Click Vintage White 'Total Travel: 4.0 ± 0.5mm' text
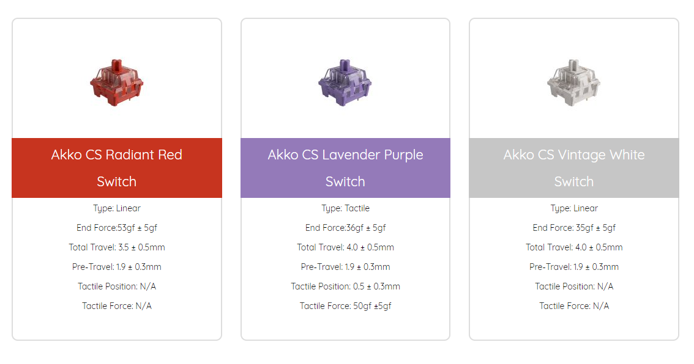Screen dimensions: 694x364 click(x=574, y=247)
